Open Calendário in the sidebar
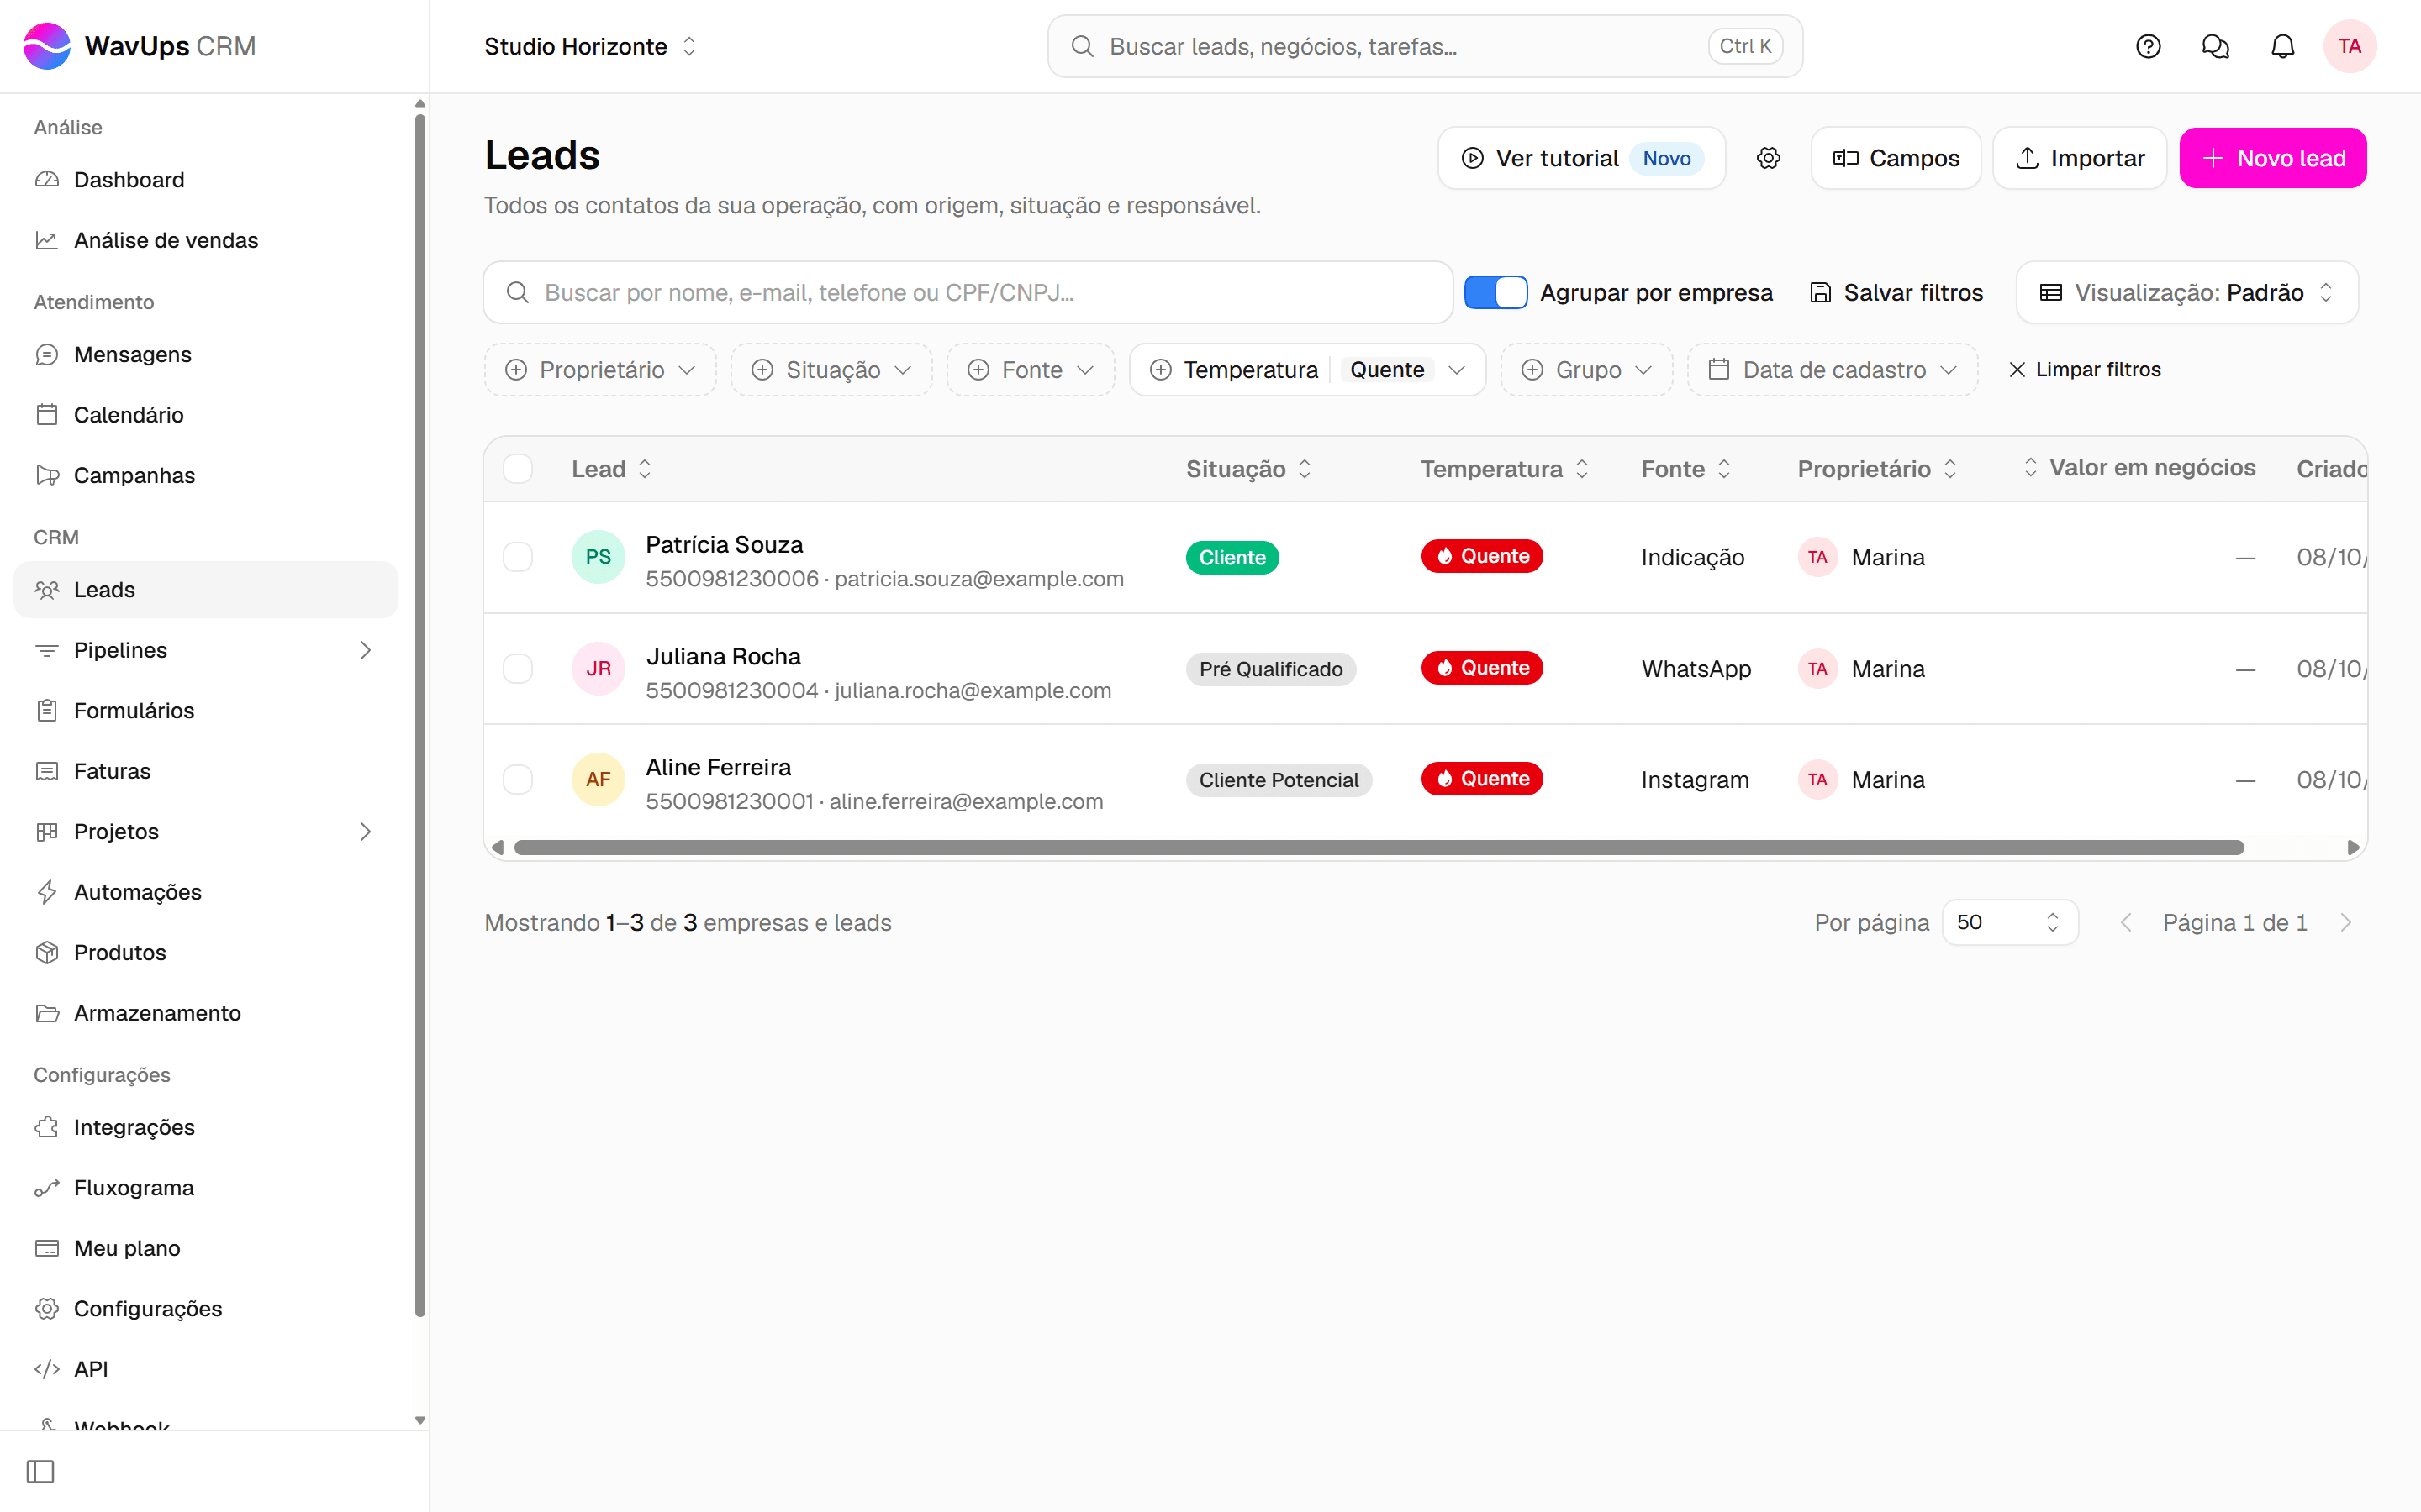 click(205, 415)
